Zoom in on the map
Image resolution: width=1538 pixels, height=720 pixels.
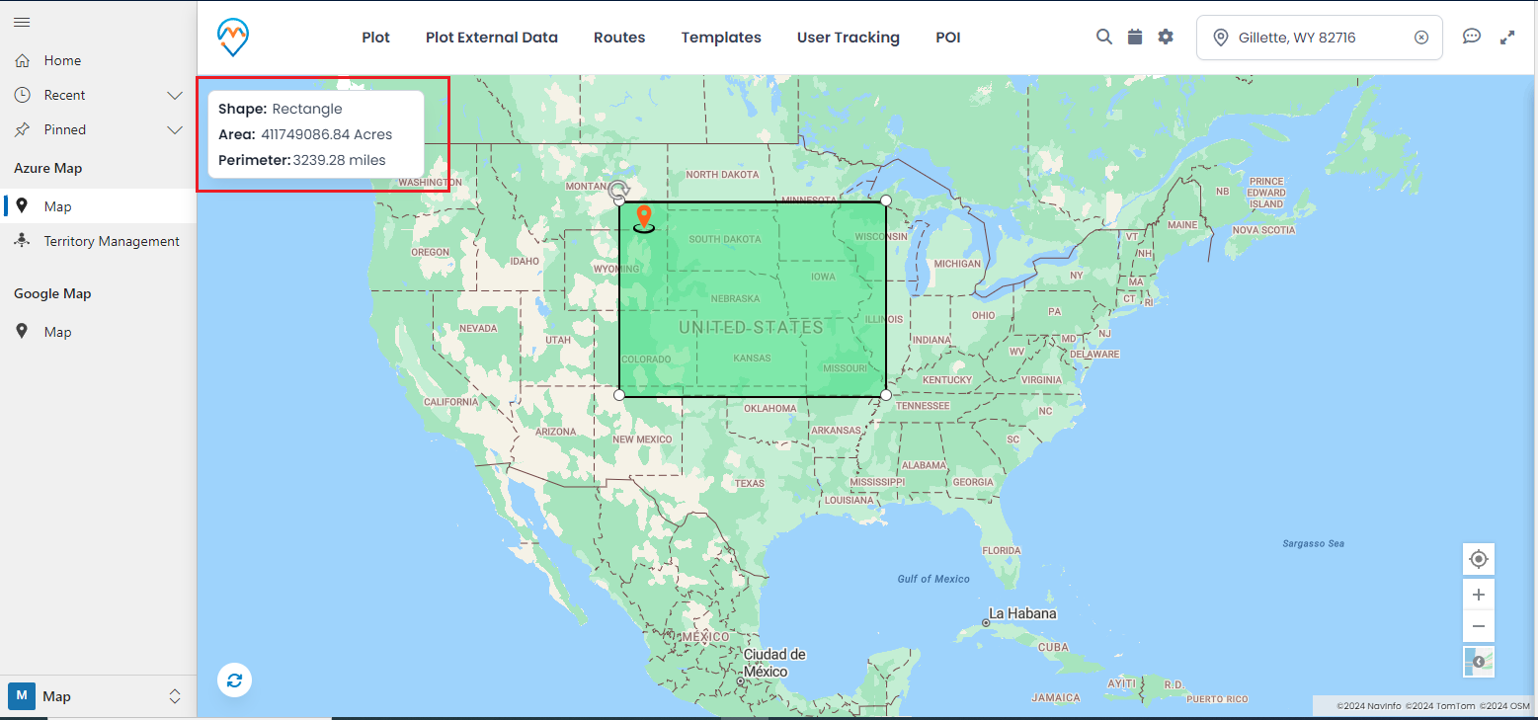[1479, 595]
